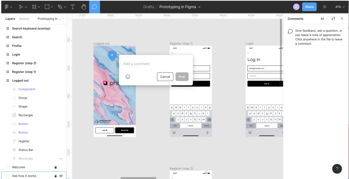349x179 pixels.
Task: Open Figma menu dropdown chevron
Action: [11, 7]
